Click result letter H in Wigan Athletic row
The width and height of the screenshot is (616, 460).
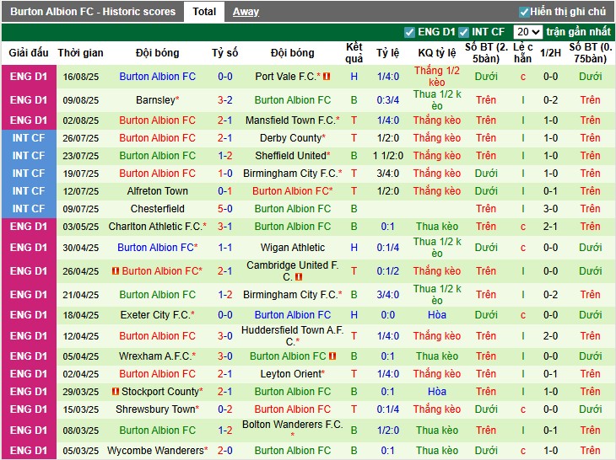354,248
